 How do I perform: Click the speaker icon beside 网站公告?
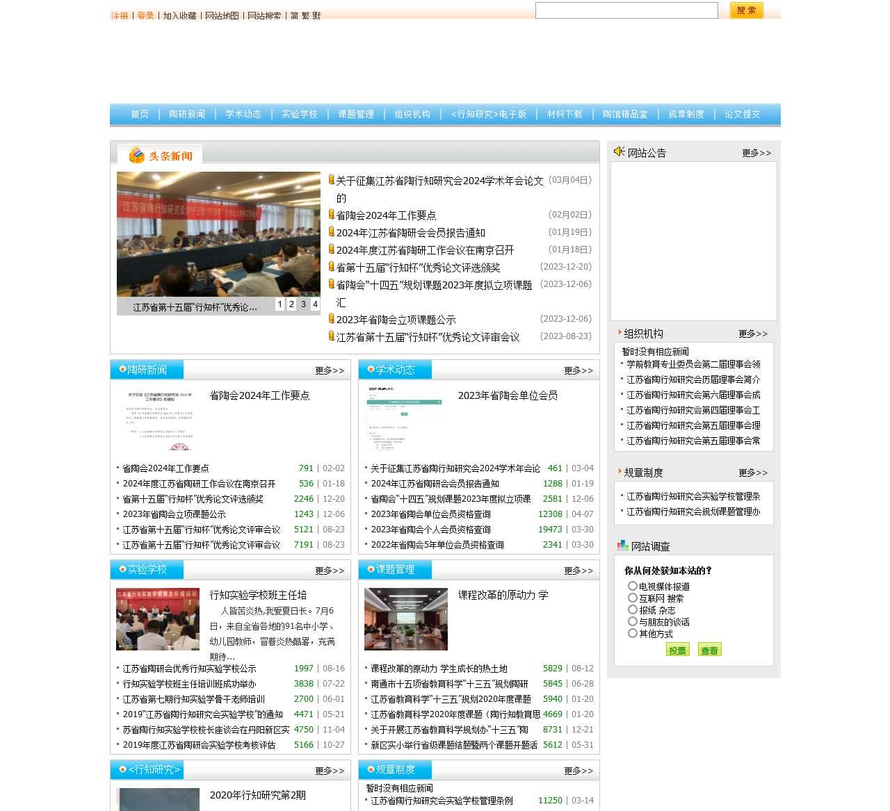pyautogui.click(x=619, y=151)
